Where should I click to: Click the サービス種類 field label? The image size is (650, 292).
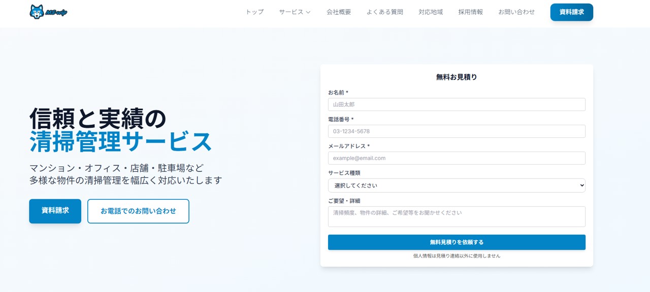tap(344, 173)
